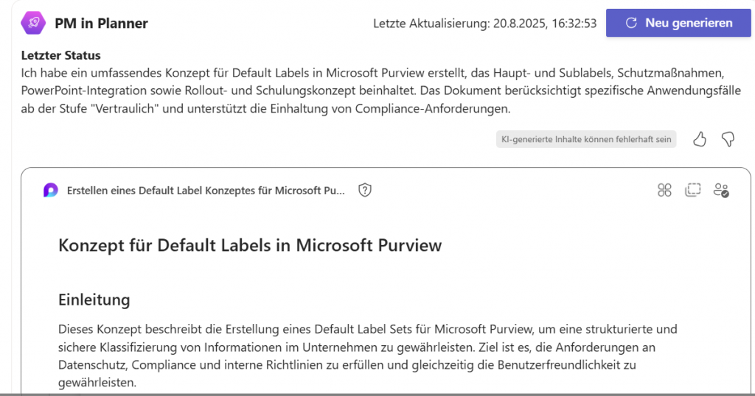This screenshot has height=396, width=755.
Task: Click the Einleitung section heading
Action: (94, 300)
